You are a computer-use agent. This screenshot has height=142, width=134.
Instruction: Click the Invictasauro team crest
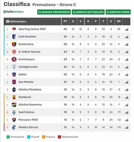(14, 59)
